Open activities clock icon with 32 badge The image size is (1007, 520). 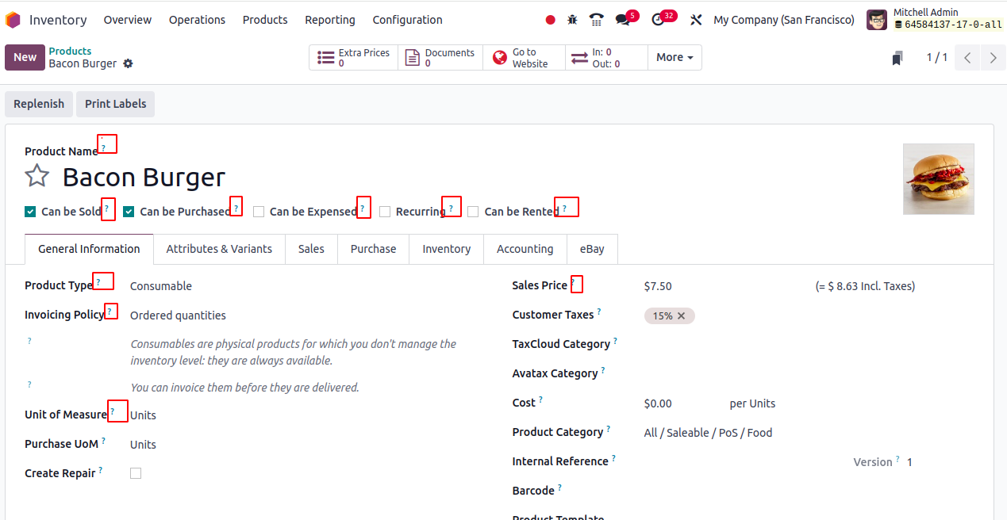pyautogui.click(x=658, y=20)
